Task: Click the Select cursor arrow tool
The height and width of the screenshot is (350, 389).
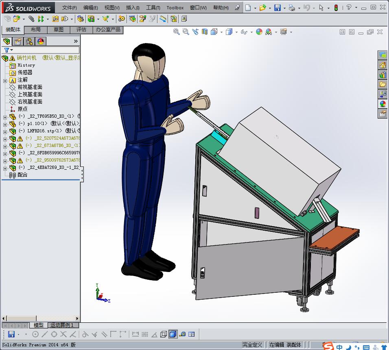Action: 321,8
